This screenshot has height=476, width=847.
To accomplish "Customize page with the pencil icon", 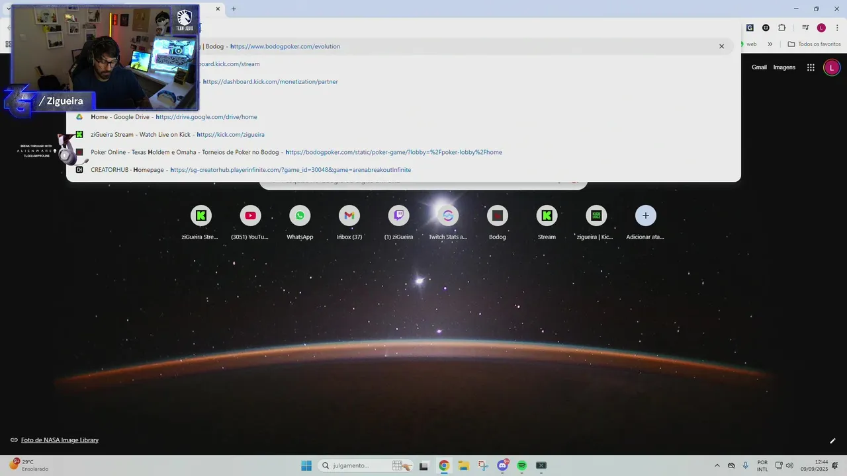I will [832, 441].
